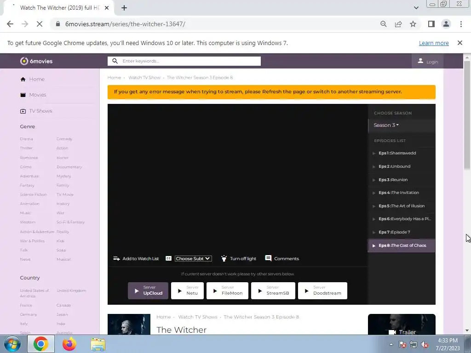Click the Watch TV Show breadcrumb link
The image size is (471, 353).
coord(144,77)
